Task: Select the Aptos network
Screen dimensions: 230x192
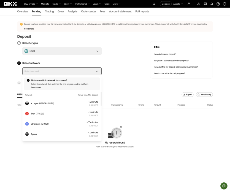Action: click(62, 134)
